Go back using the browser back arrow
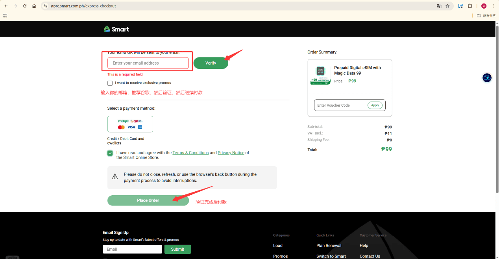 6,6
